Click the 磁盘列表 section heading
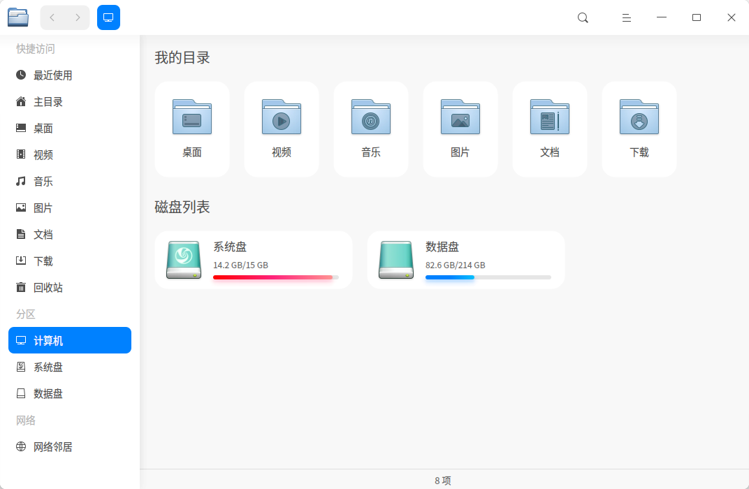 (x=182, y=207)
